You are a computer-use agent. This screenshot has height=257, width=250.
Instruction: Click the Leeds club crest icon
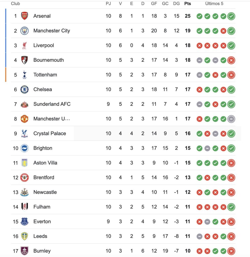[x=25, y=236]
